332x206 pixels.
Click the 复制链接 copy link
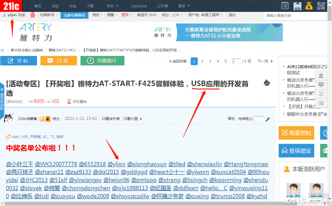click(14, 102)
